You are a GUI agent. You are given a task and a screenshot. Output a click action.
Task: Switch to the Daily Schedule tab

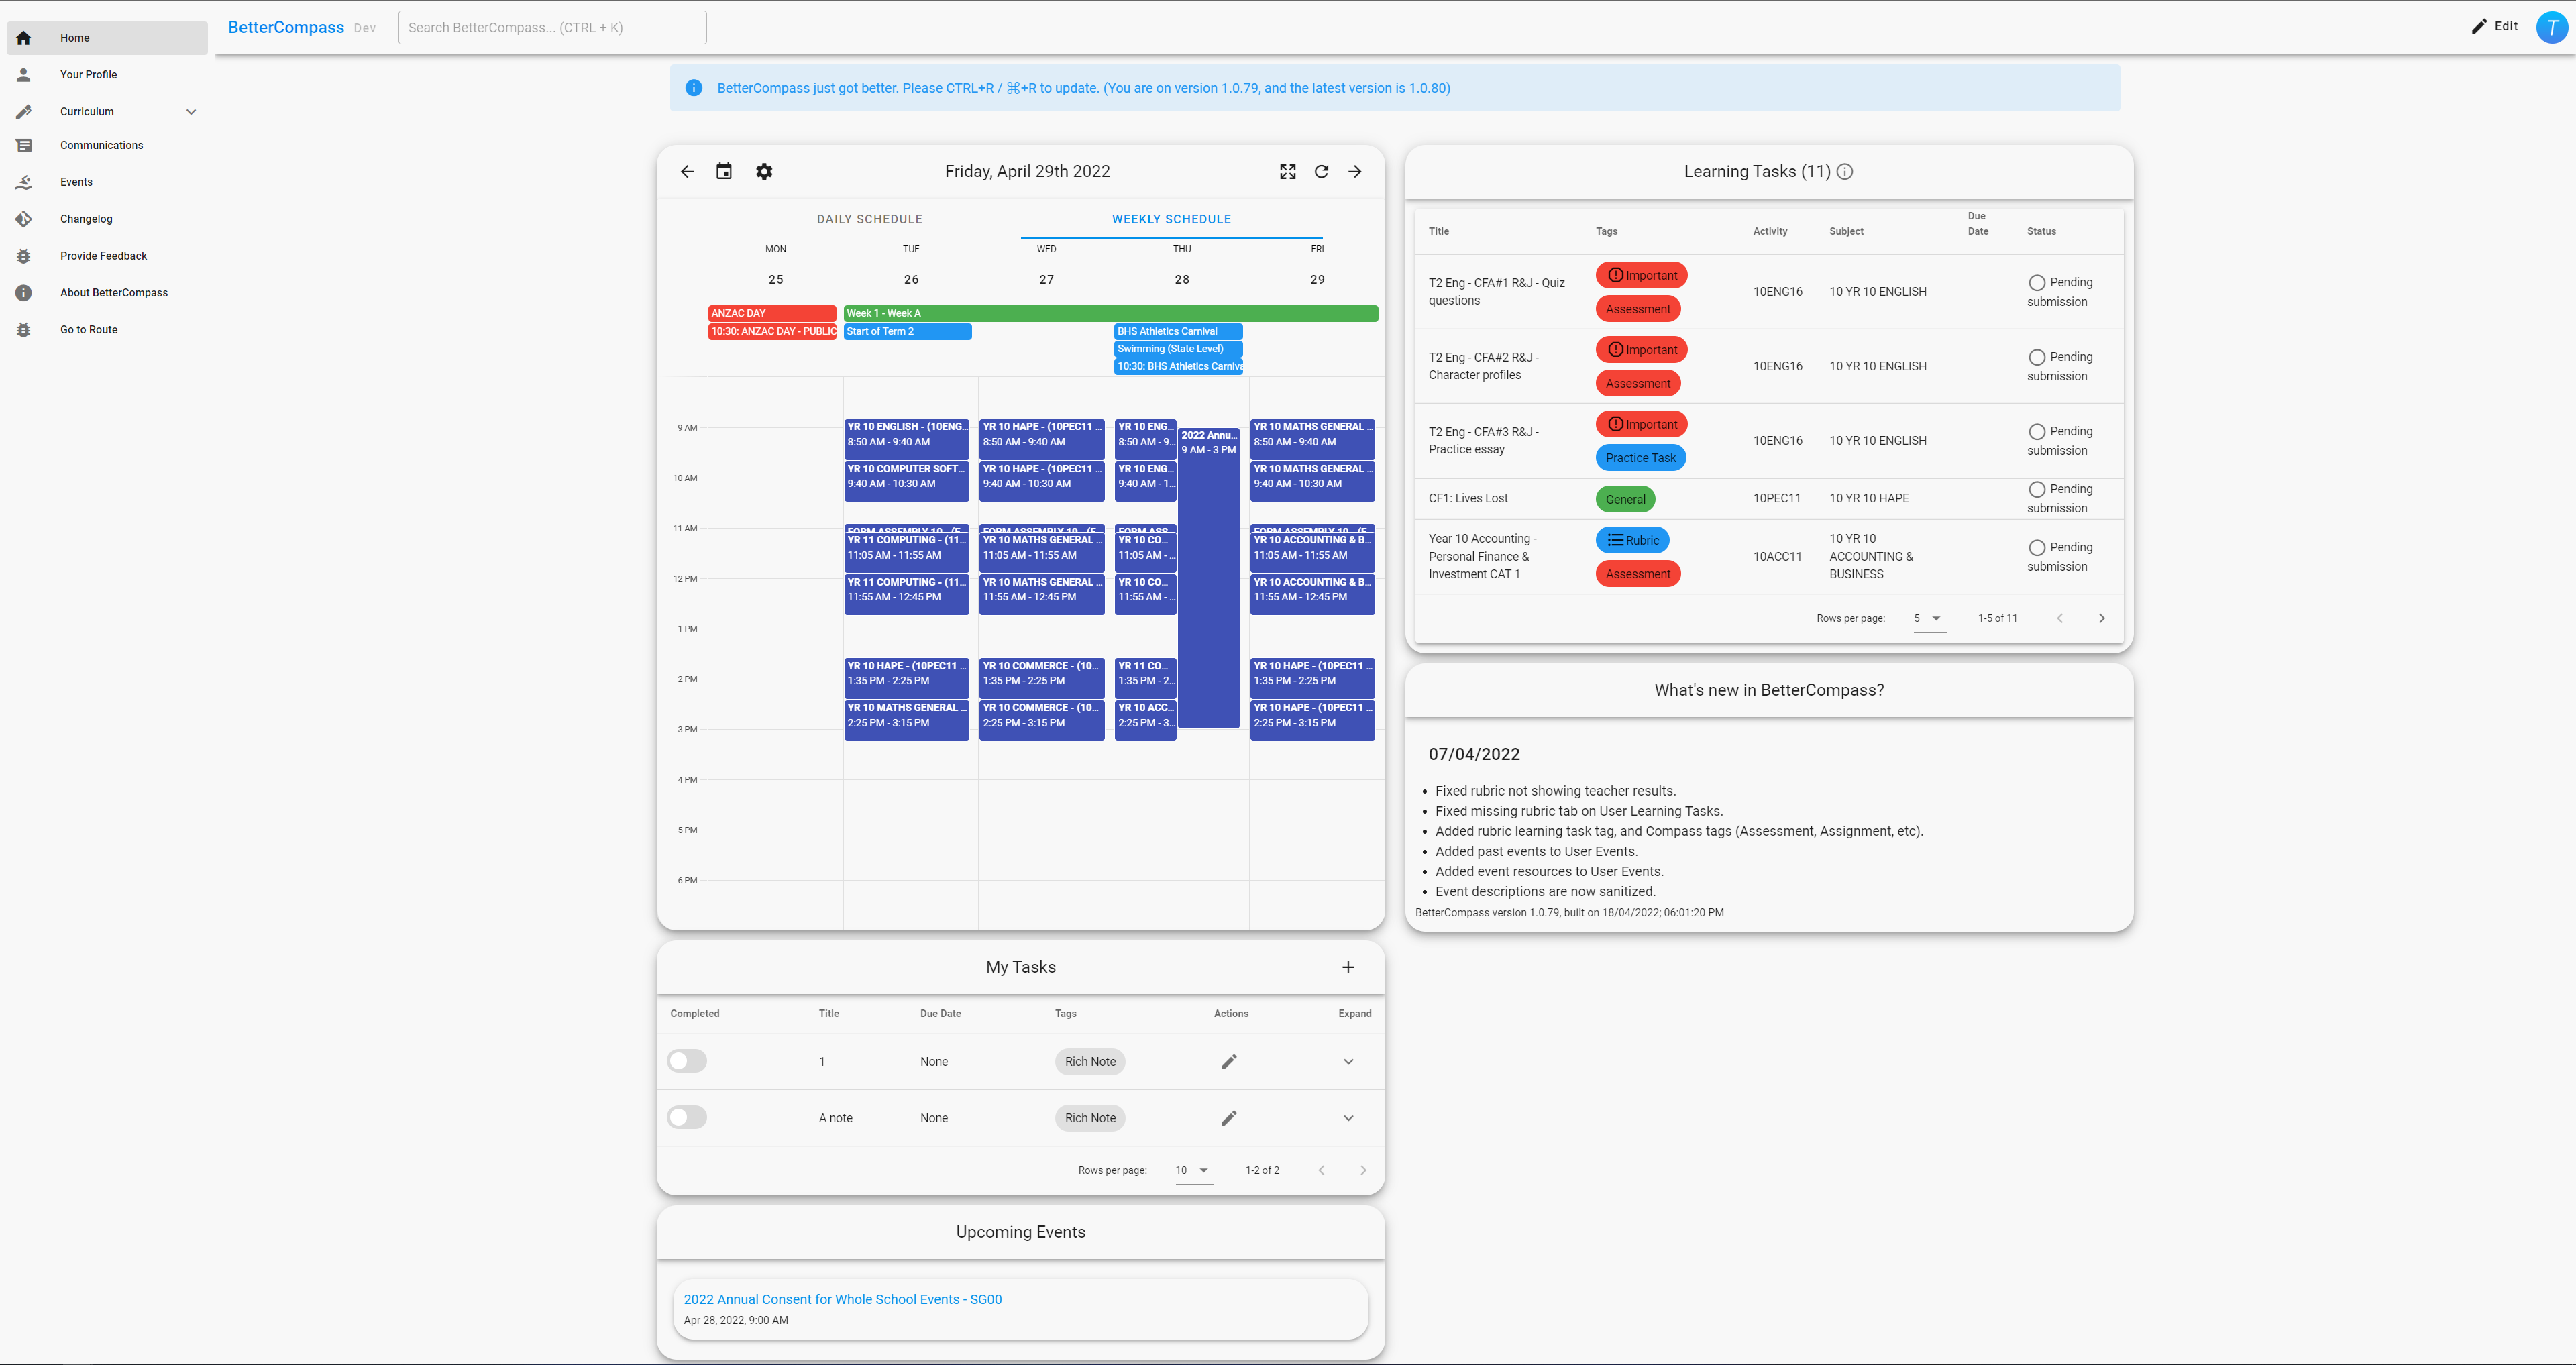pos(869,218)
